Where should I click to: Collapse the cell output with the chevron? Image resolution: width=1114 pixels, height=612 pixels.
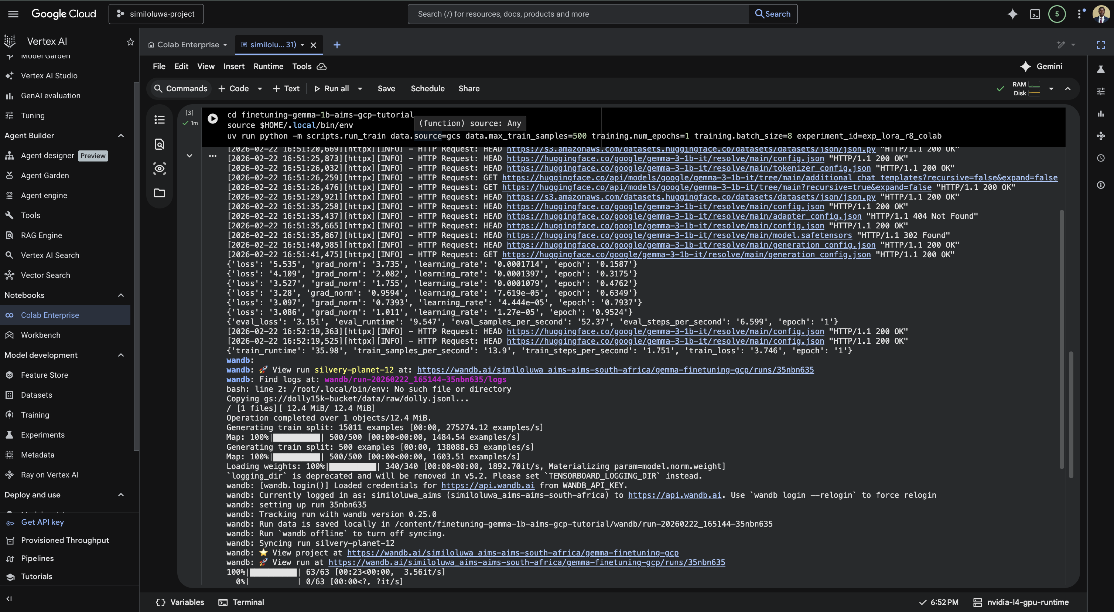(x=189, y=156)
